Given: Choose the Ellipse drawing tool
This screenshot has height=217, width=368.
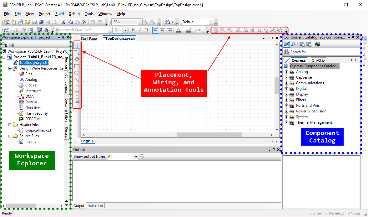Looking at the screenshot, I should click(77, 73).
